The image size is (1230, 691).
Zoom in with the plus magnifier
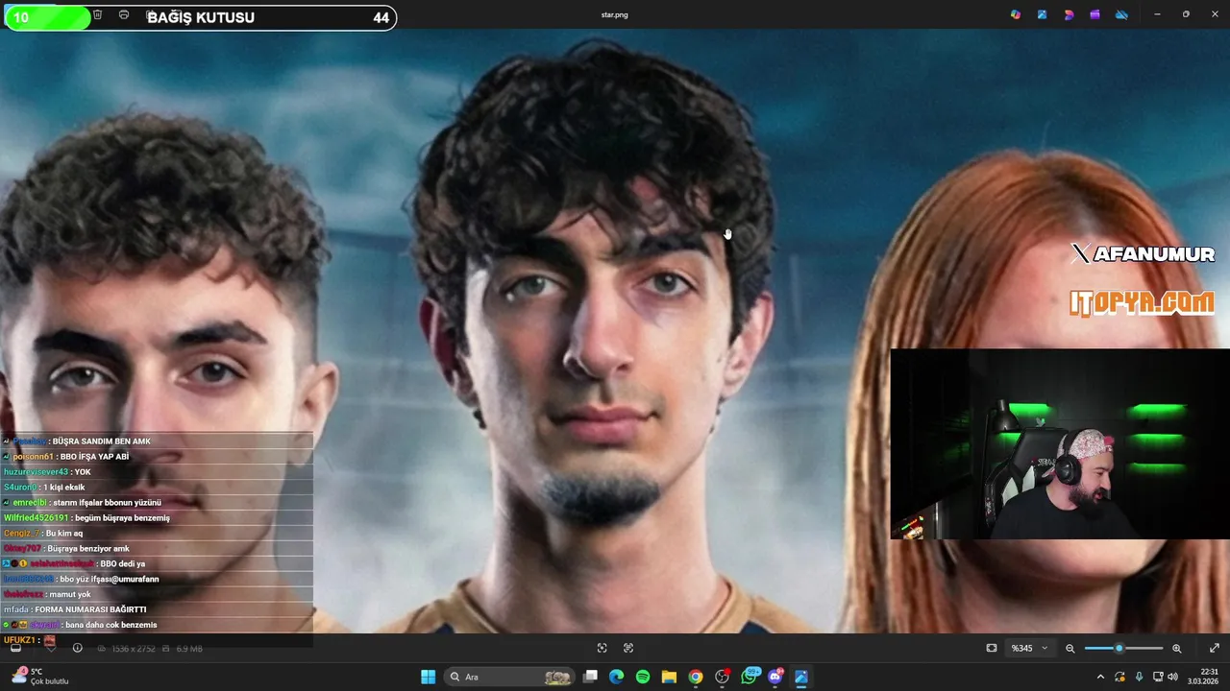[x=1176, y=648]
